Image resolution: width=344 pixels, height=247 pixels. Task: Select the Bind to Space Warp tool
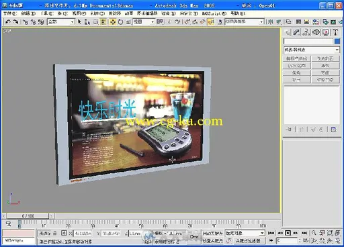(x=41, y=21)
